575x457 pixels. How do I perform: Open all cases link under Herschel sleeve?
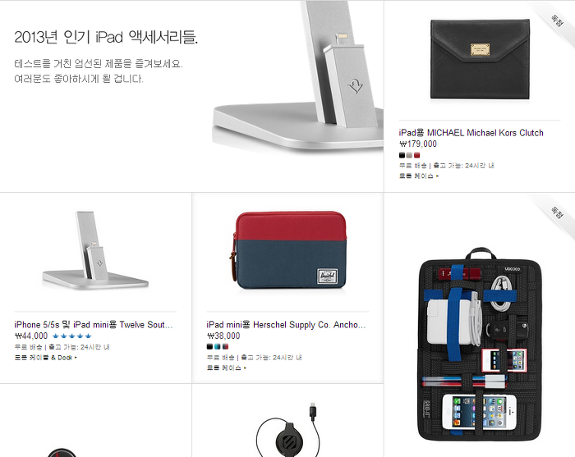click(x=227, y=368)
